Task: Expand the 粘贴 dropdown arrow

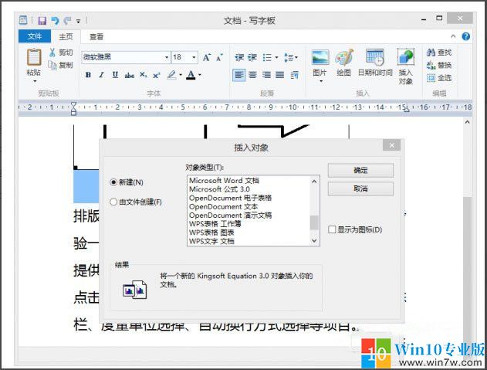Action: click(x=35, y=81)
